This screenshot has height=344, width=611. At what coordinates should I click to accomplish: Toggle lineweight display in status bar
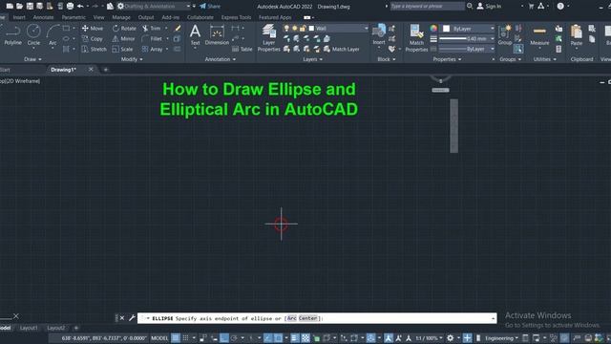(x=295, y=338)
